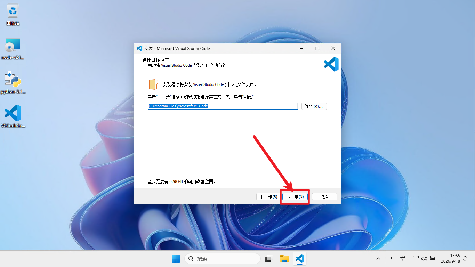Select the VSCodeSetup desktop icon

[x=13, y=116]
